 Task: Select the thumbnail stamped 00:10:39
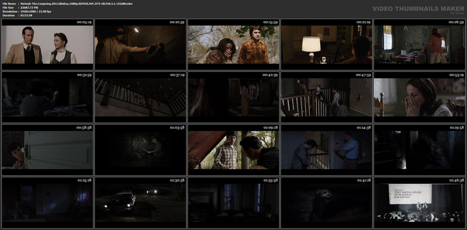coord(140,44)
